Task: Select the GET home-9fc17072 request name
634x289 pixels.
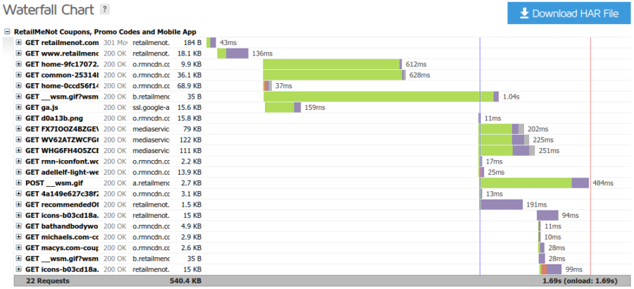Action: 61,64
